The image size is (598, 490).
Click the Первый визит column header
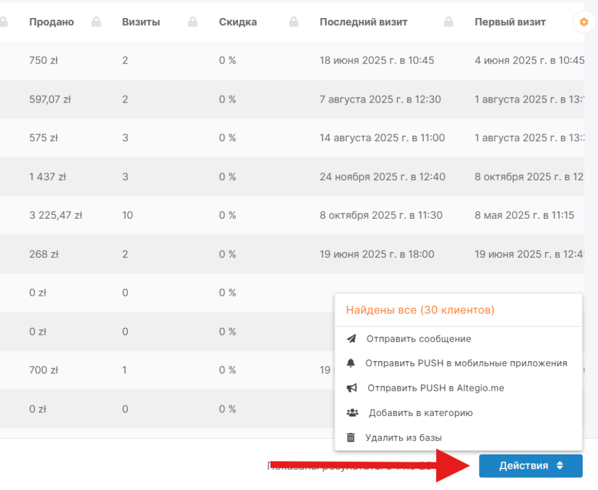[510, 22]
